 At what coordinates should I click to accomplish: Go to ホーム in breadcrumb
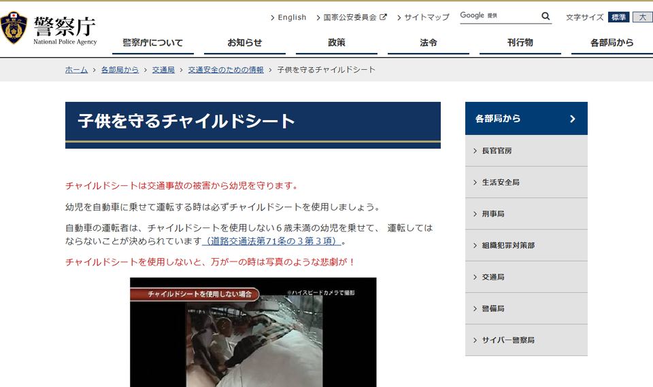tap(76, 70)
